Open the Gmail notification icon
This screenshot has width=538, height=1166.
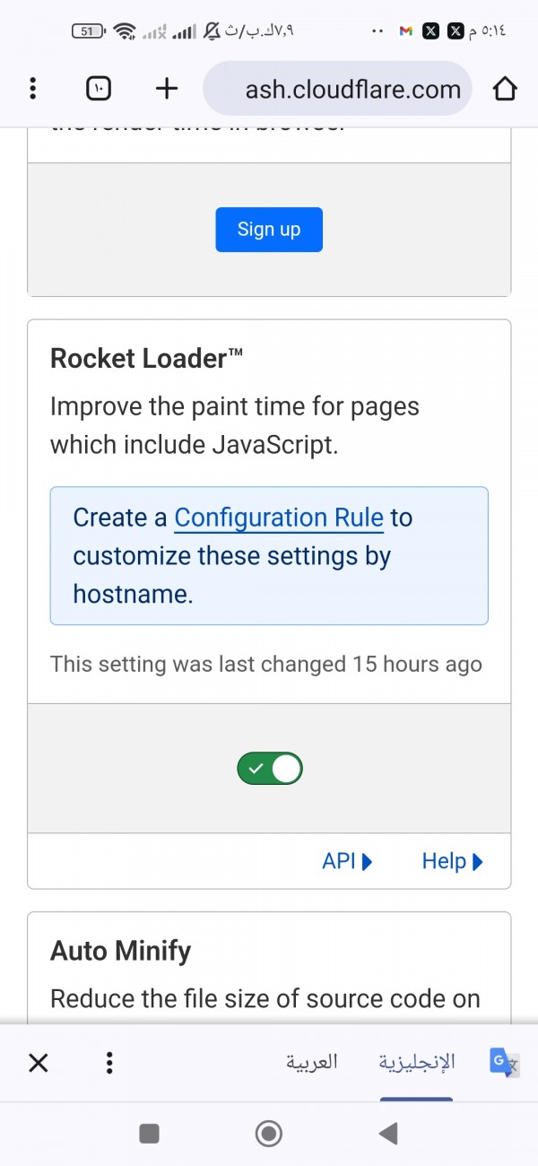point(405,31)
